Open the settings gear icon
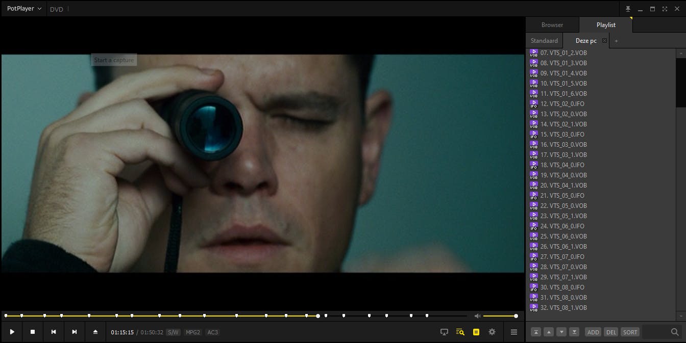The image size is (686, 343). [492, 332]
